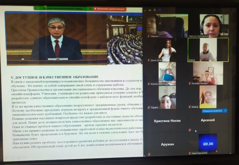The height and width of the screenshot is (165, 239).
Task: Click muted microphone icon beside Максим
Action: (149, 36)
